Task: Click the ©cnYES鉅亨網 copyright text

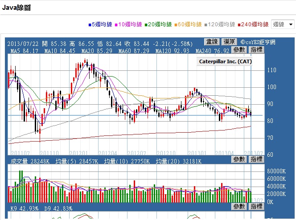Action: (258, 42)
